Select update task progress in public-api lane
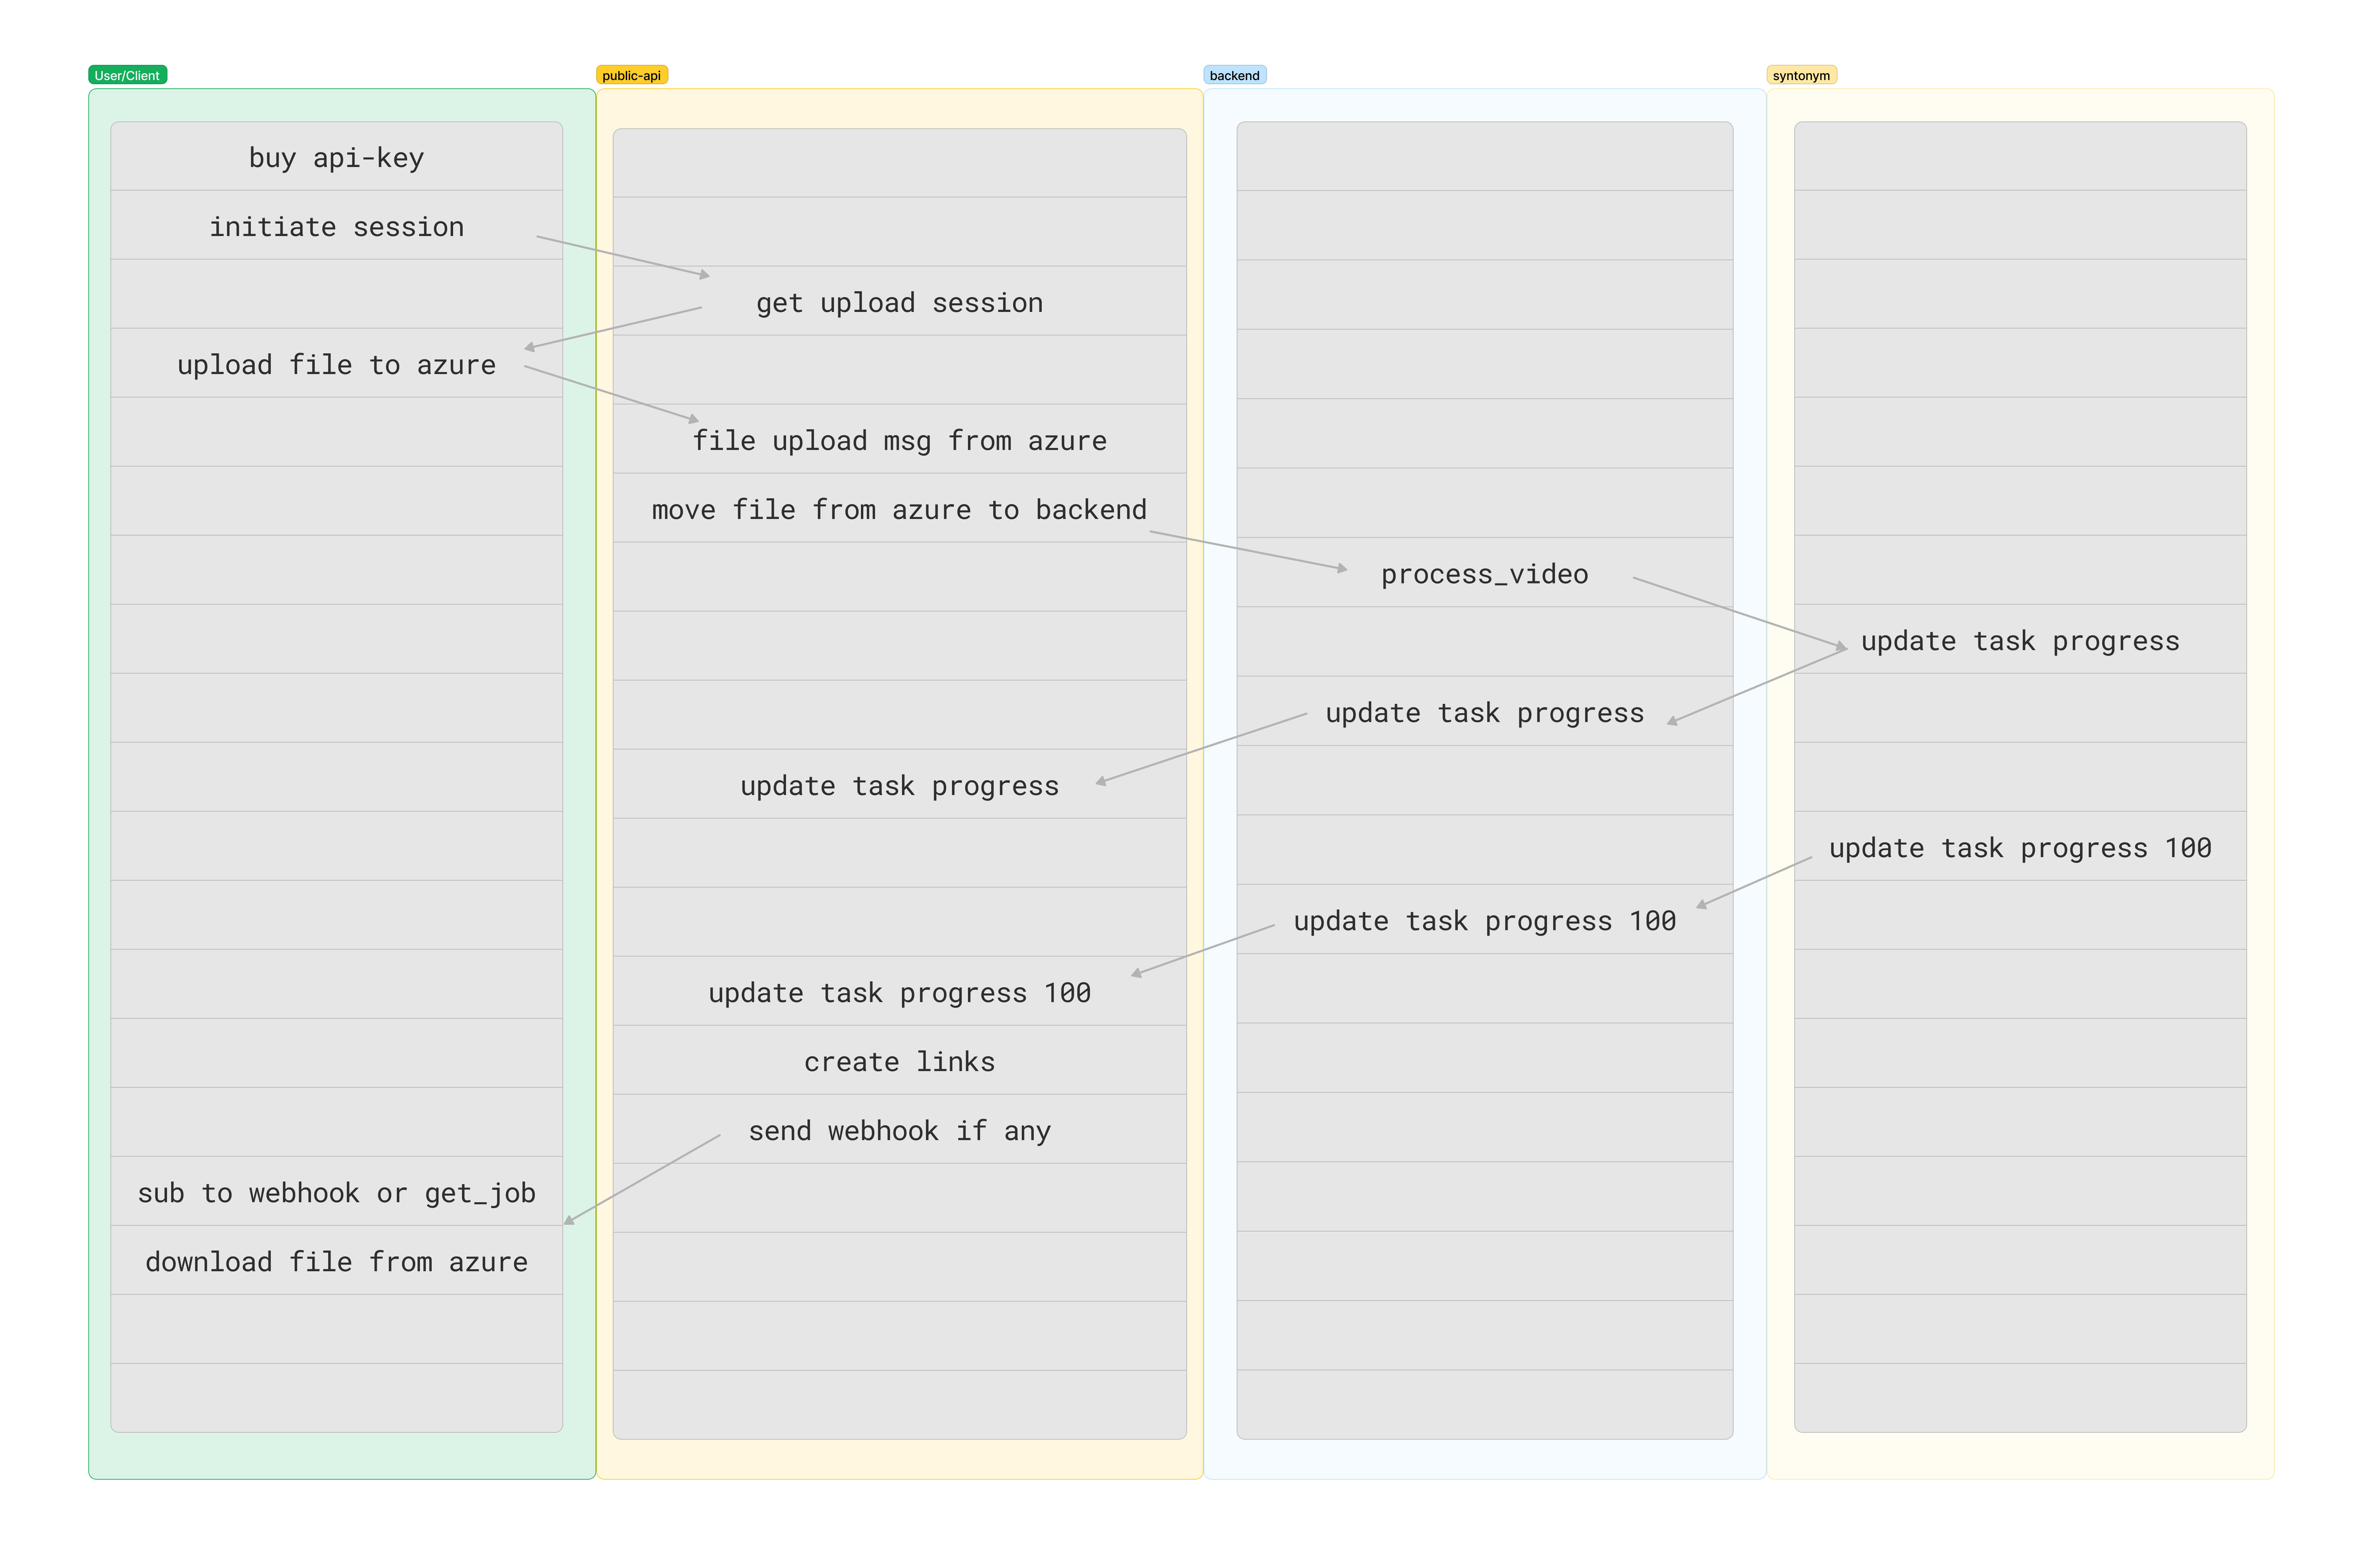The height and width of the screenshot is (1568, 2363). [x=898, y=785]
